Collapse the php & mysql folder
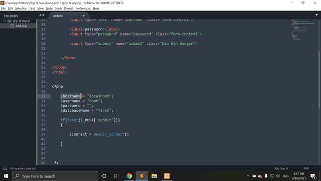Viewport: 321px width, 181px height. click(x=5, y=21)
